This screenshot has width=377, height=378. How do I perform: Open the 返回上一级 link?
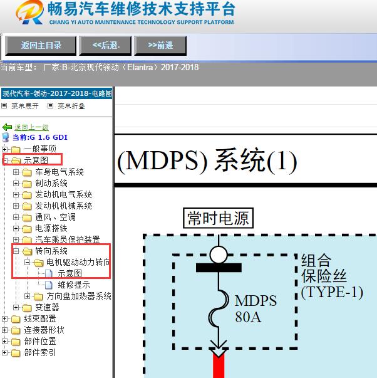(x=31, y=127)
